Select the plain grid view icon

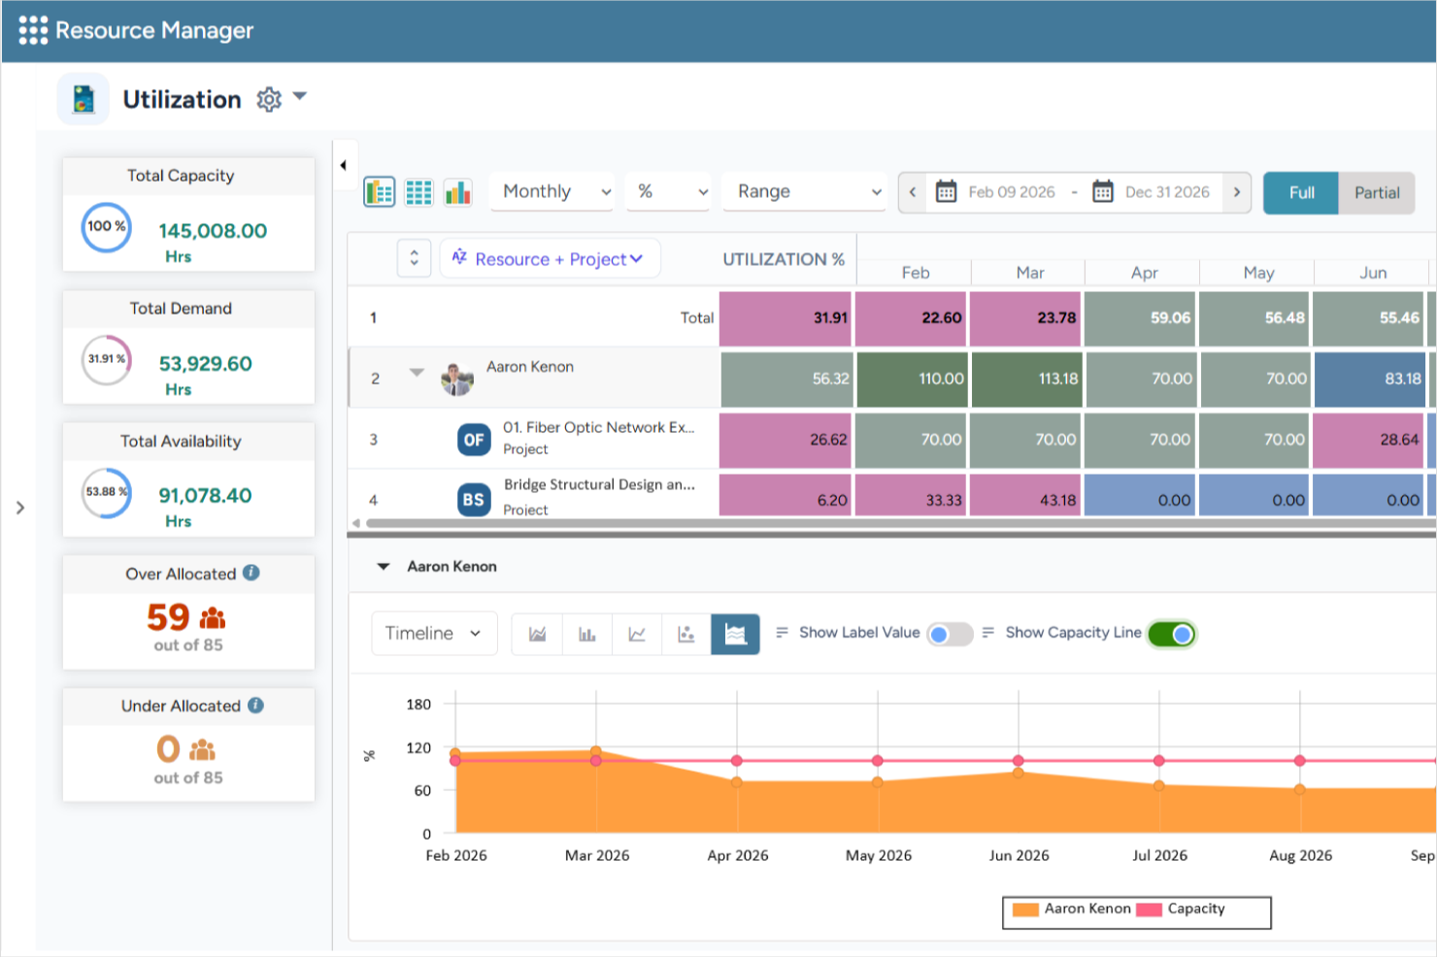(418, 192)
